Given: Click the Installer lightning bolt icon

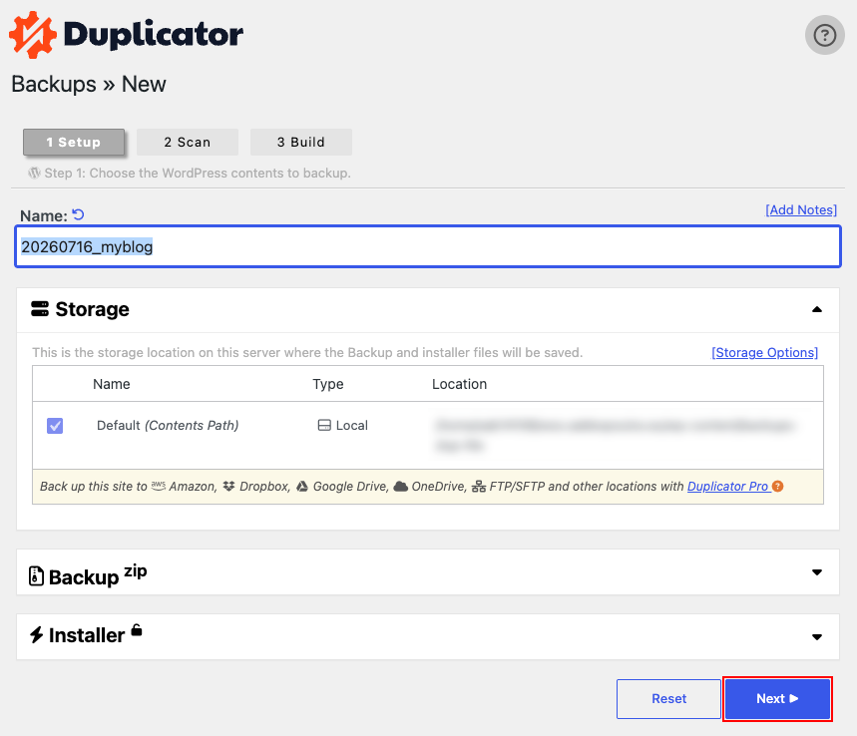Looking at the screenshot, I should [x=37, y=635].
